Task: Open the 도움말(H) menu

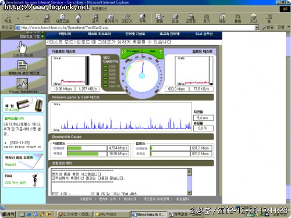Action: (x=99, y=9)
